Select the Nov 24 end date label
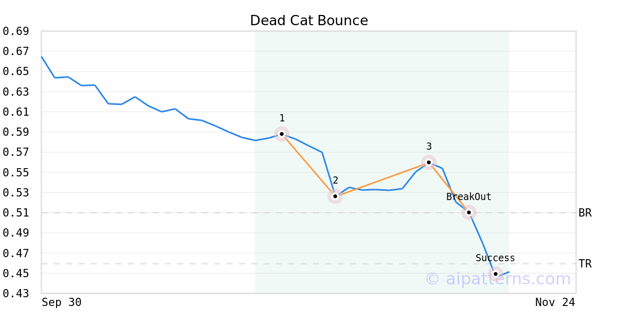This screenshot has width=617, height=324. point(555,302)
